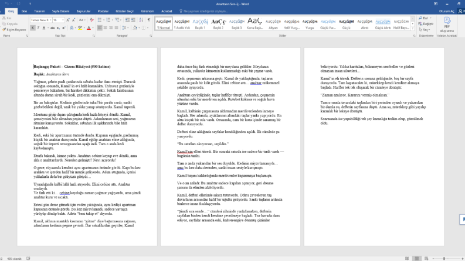Viewport: 465px width, 261px height.
Task: Sort paragraphs A-Z
Action: click(141, 20)
